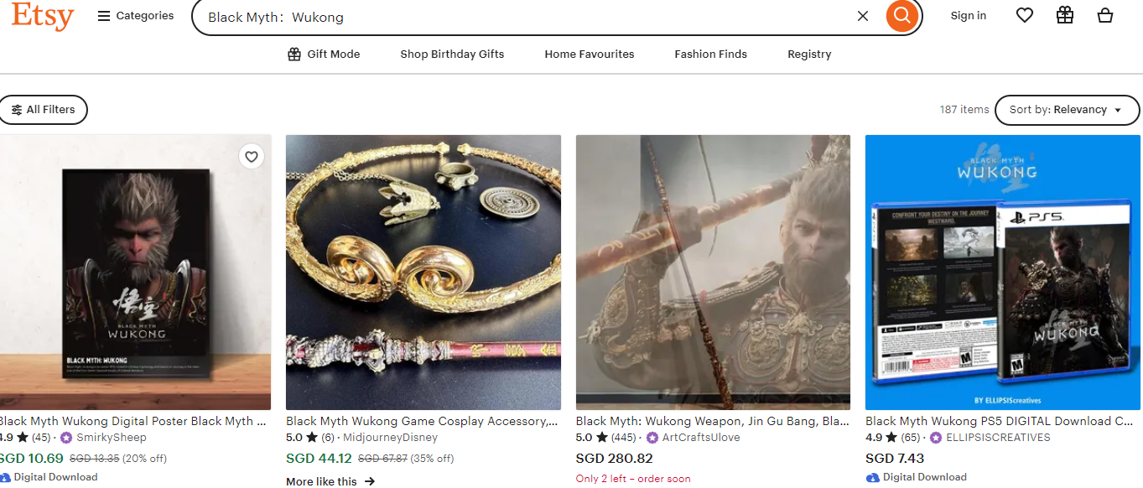The image size is (1143, 488).
Task: Open the Categories menu
Action: (x=136, y=16)
